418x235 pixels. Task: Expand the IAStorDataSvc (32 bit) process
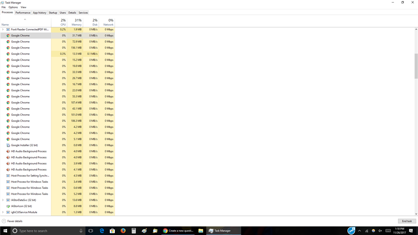(3, 200)
